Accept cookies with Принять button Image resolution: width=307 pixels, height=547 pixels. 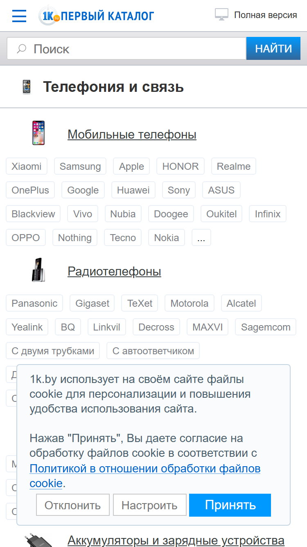230,505
